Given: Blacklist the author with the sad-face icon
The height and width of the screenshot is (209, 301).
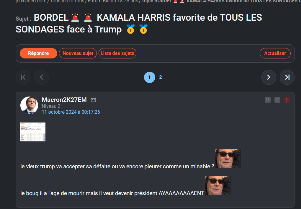Looking at the screenshot, I should 277,100.
